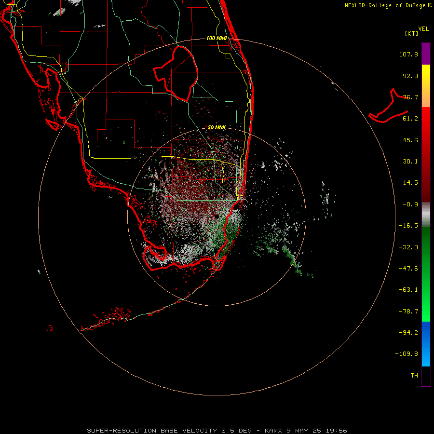
Task: Click the -109.8 velocity scale value
Action: (407, 354)
